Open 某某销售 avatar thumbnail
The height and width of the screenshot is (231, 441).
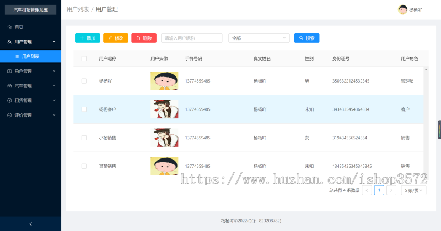coord(164,166)
